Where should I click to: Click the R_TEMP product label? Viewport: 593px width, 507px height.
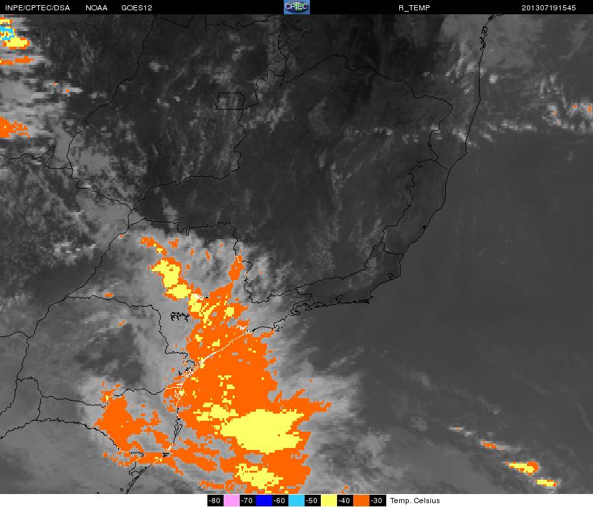[414, 8]
